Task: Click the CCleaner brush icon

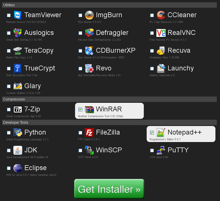Action: point(161,15)
